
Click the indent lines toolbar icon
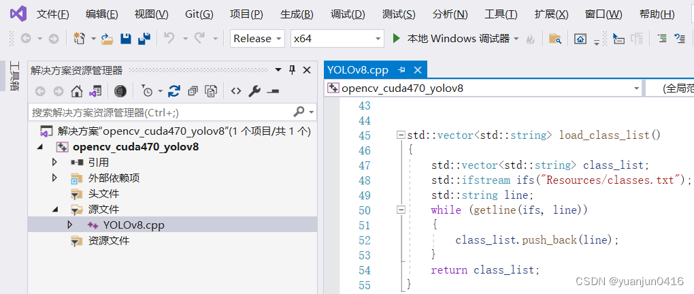pyautogui.click(x=662, y=39)
